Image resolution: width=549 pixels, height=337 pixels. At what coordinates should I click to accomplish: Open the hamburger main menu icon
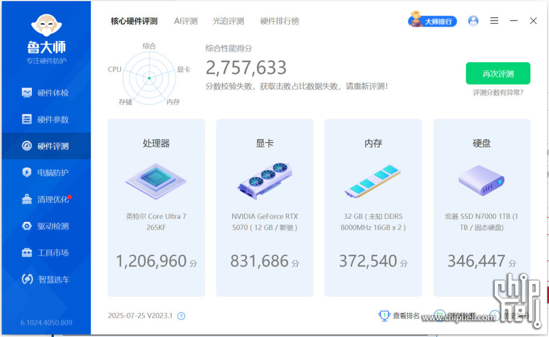(494, 21)
